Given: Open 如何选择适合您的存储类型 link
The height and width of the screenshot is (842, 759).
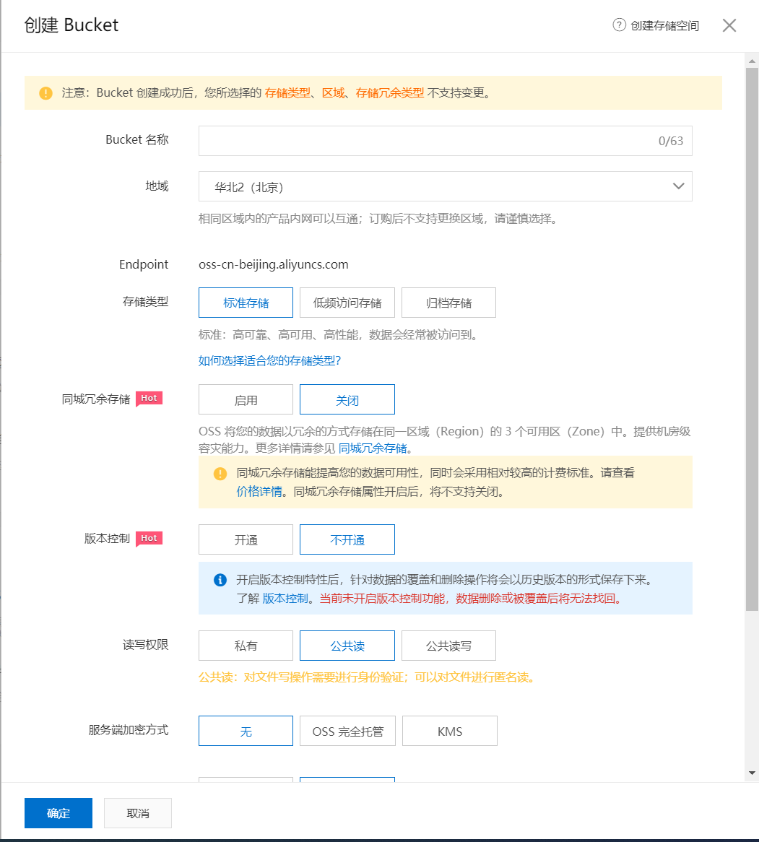Looking at the screenshot, I should click(269, 361).
